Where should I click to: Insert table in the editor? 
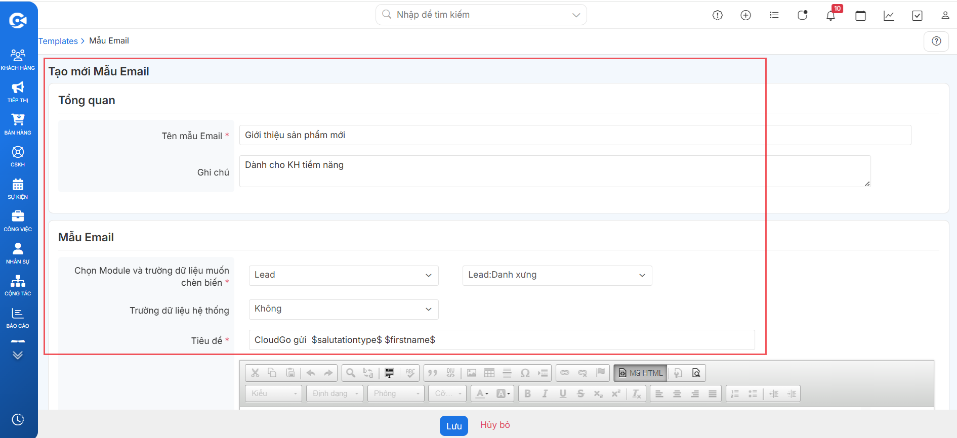[489, 373]
